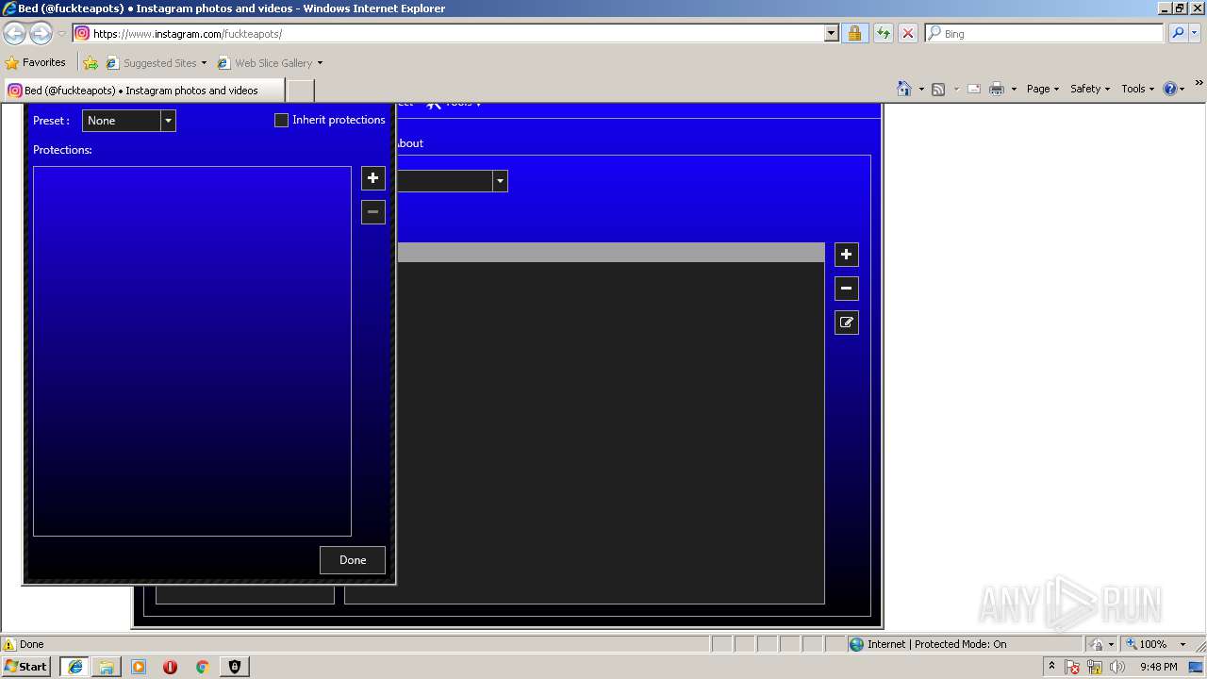Open the search provider dropdown arrow
Screen dimensions: 1207x679
pyautogui.click(x=1195, y=33)
